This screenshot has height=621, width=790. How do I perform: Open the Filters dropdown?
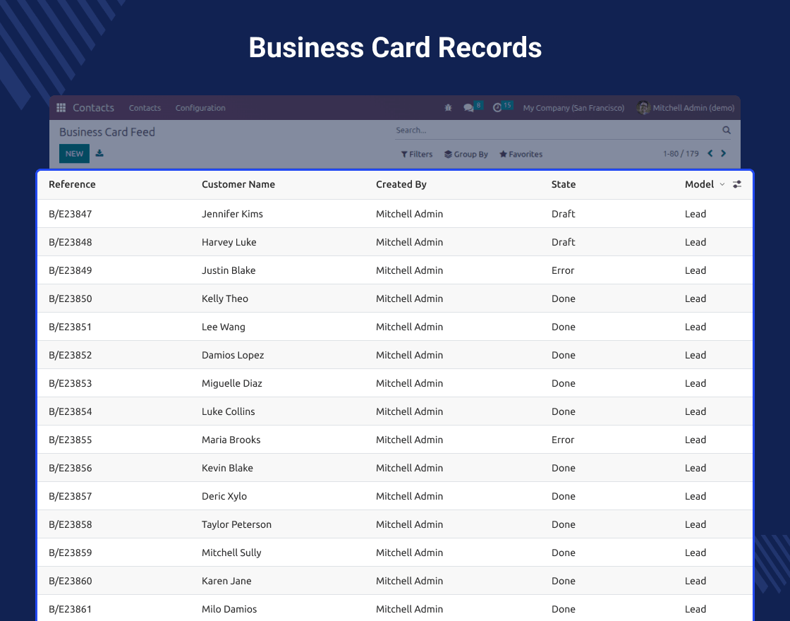pyautogui.click(x=417, y=155)
